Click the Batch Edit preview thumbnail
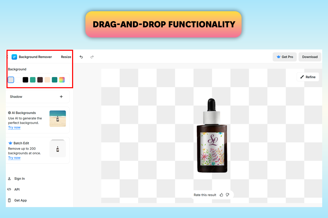Screen dimensions: 328x218 (x=57, y=148)
